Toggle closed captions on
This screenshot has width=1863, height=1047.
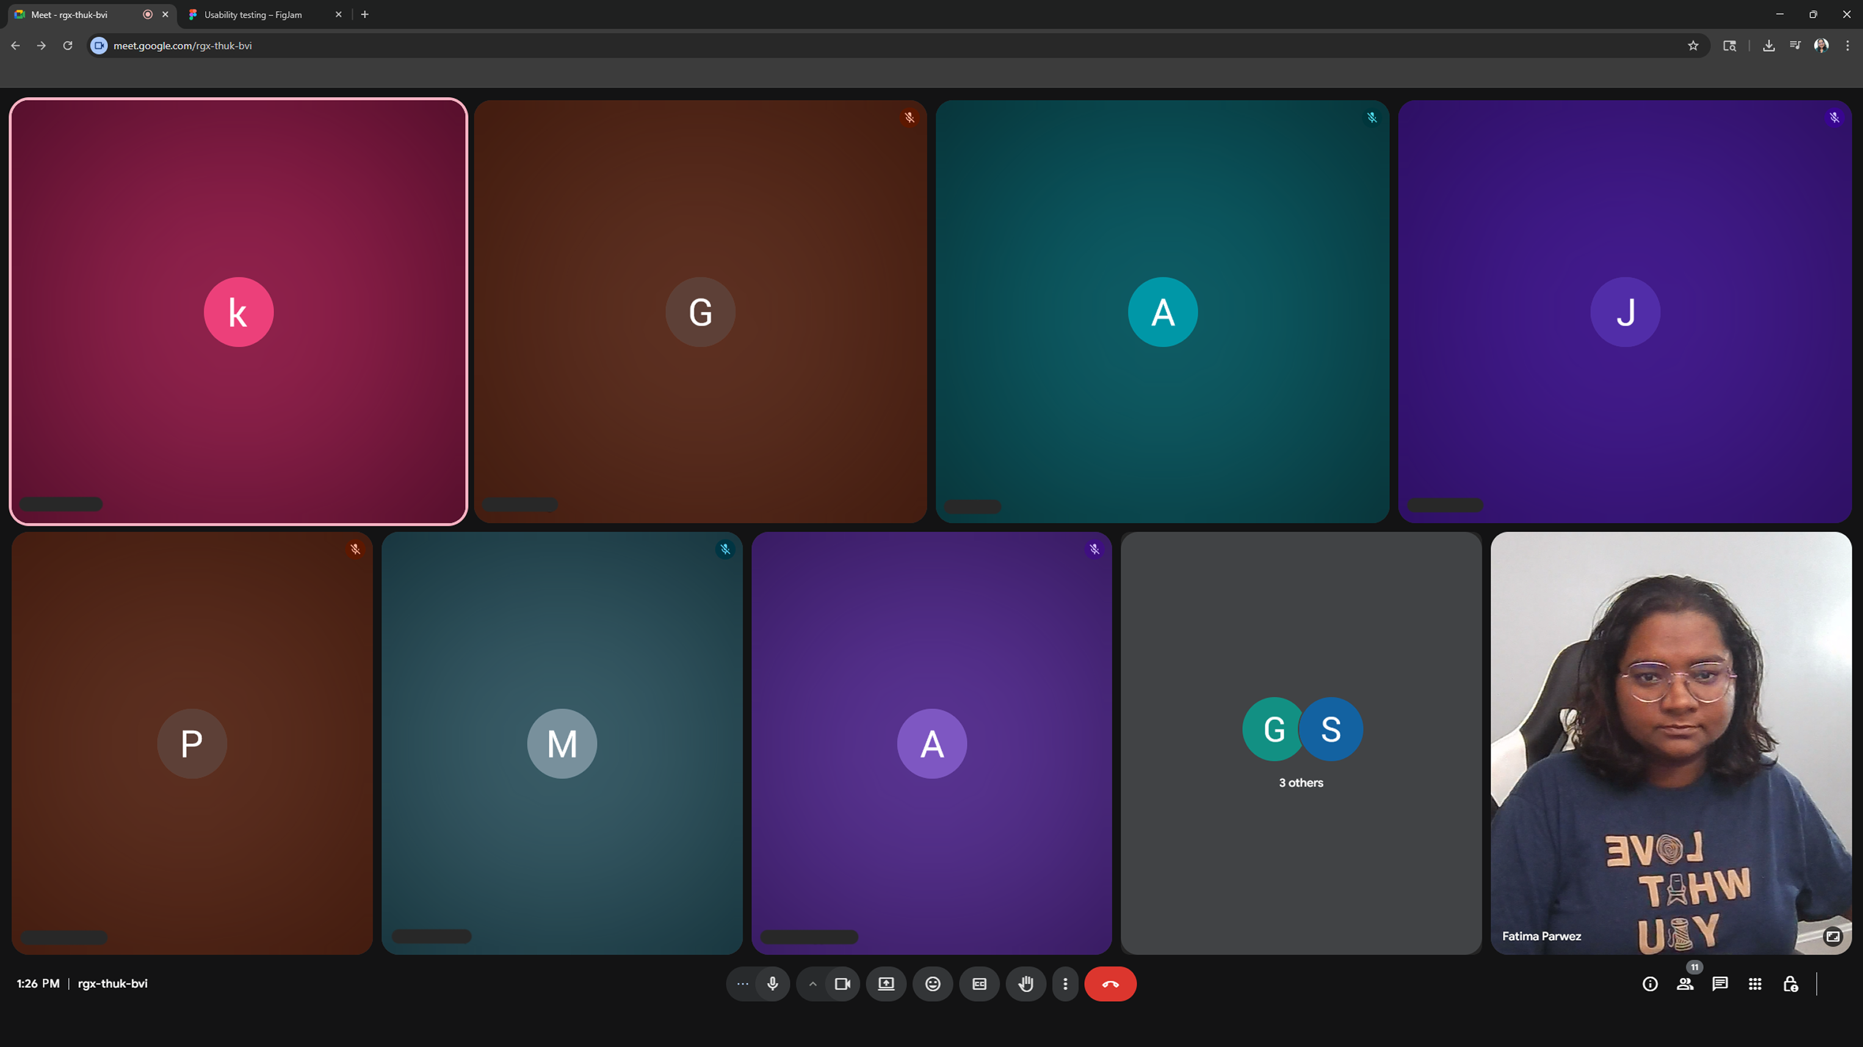[979, 984]
